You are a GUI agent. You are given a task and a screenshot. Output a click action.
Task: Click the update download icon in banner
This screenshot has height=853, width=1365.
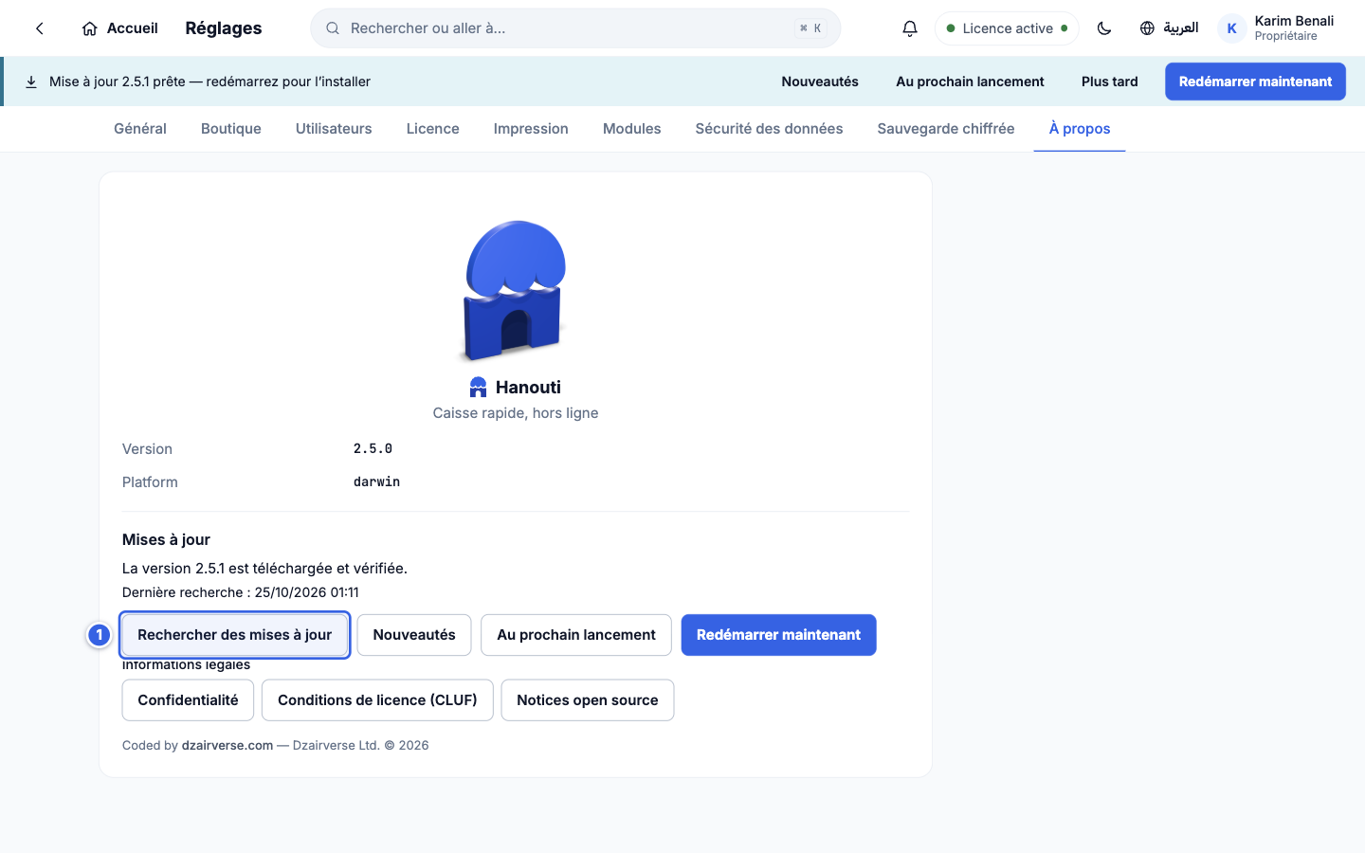click(31, 82)
